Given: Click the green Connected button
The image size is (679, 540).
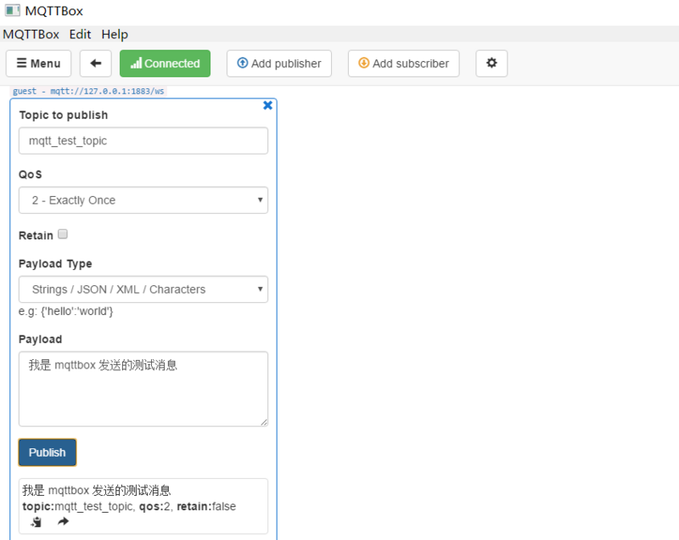Looking at the screenshot, I should coord(165,63).
